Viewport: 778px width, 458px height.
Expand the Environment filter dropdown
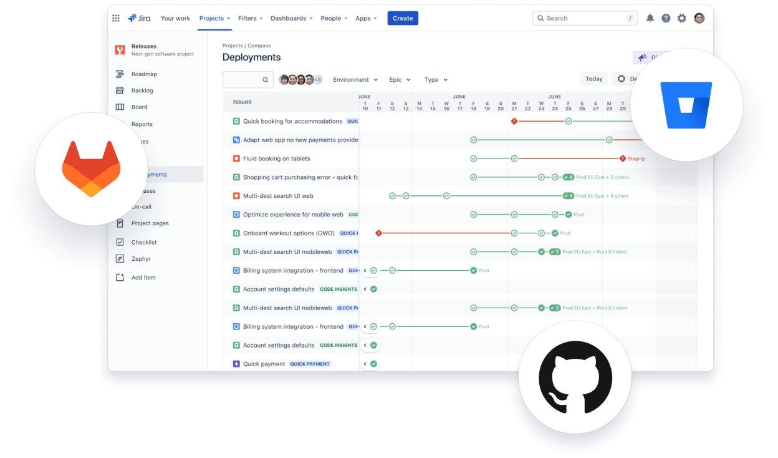pyautogui.click(x=355, y=79)
